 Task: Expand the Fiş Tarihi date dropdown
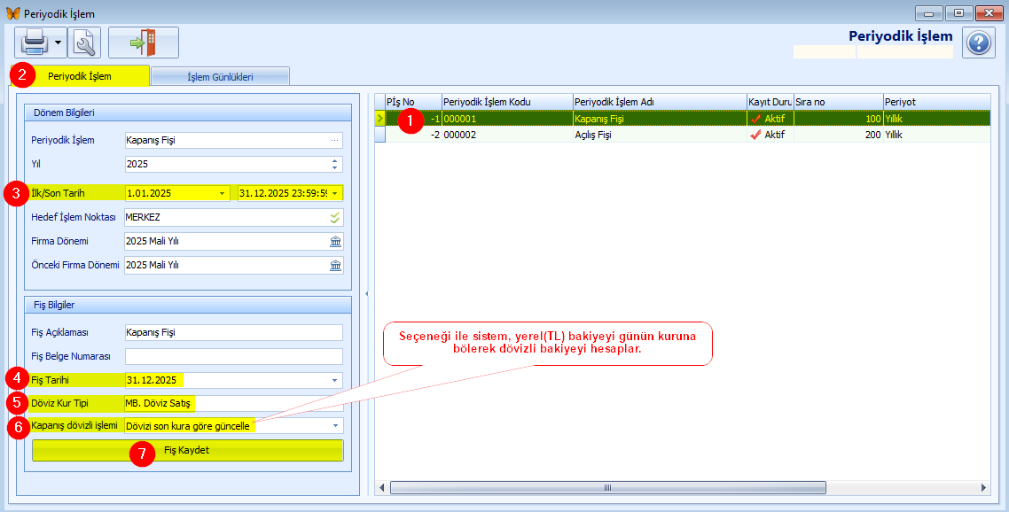click(335, 380)
